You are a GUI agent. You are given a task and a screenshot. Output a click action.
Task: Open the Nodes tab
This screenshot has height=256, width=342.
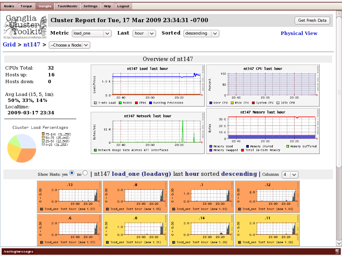(x=9, y=6)
